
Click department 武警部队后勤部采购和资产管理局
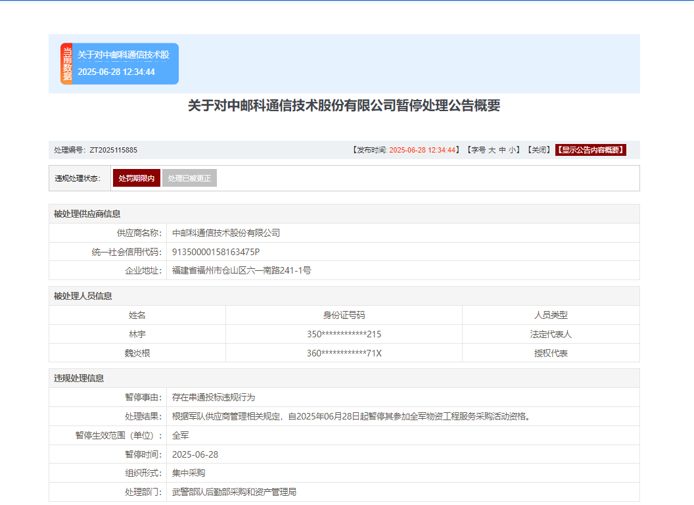[x=234, y=492]
